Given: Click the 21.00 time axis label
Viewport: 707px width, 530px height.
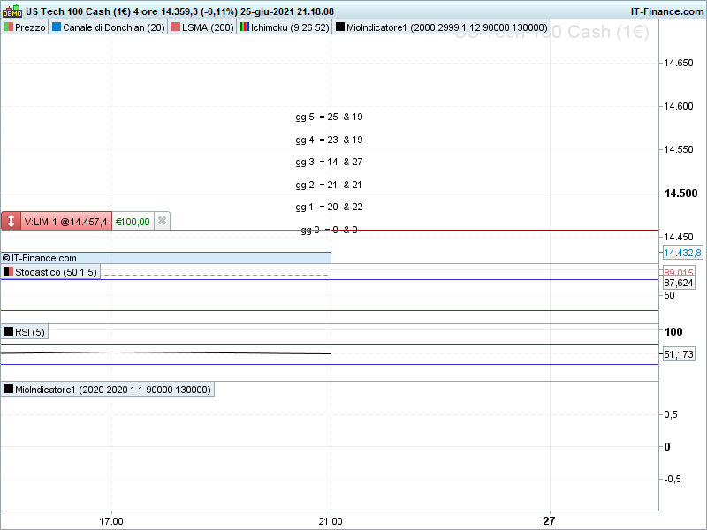Looking at the screenshot, I should (331, 521).
